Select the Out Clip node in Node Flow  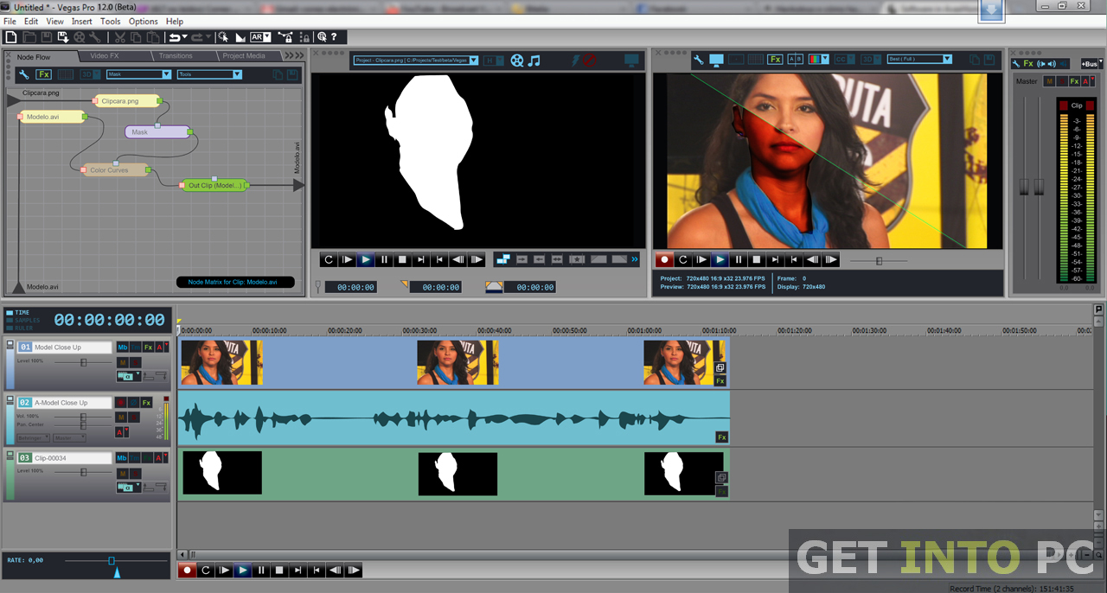click(214, 185)
